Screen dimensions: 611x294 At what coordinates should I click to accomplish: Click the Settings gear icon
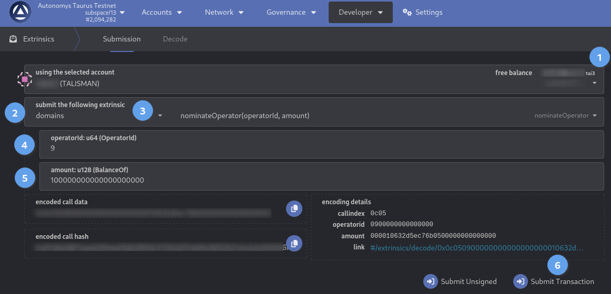(x=407, y=12)
